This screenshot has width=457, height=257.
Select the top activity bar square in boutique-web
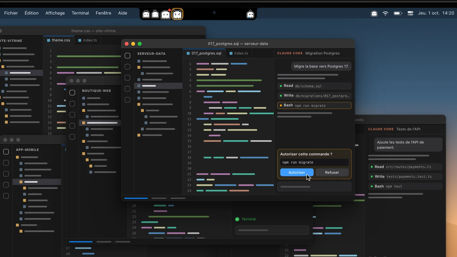(72, 93)
